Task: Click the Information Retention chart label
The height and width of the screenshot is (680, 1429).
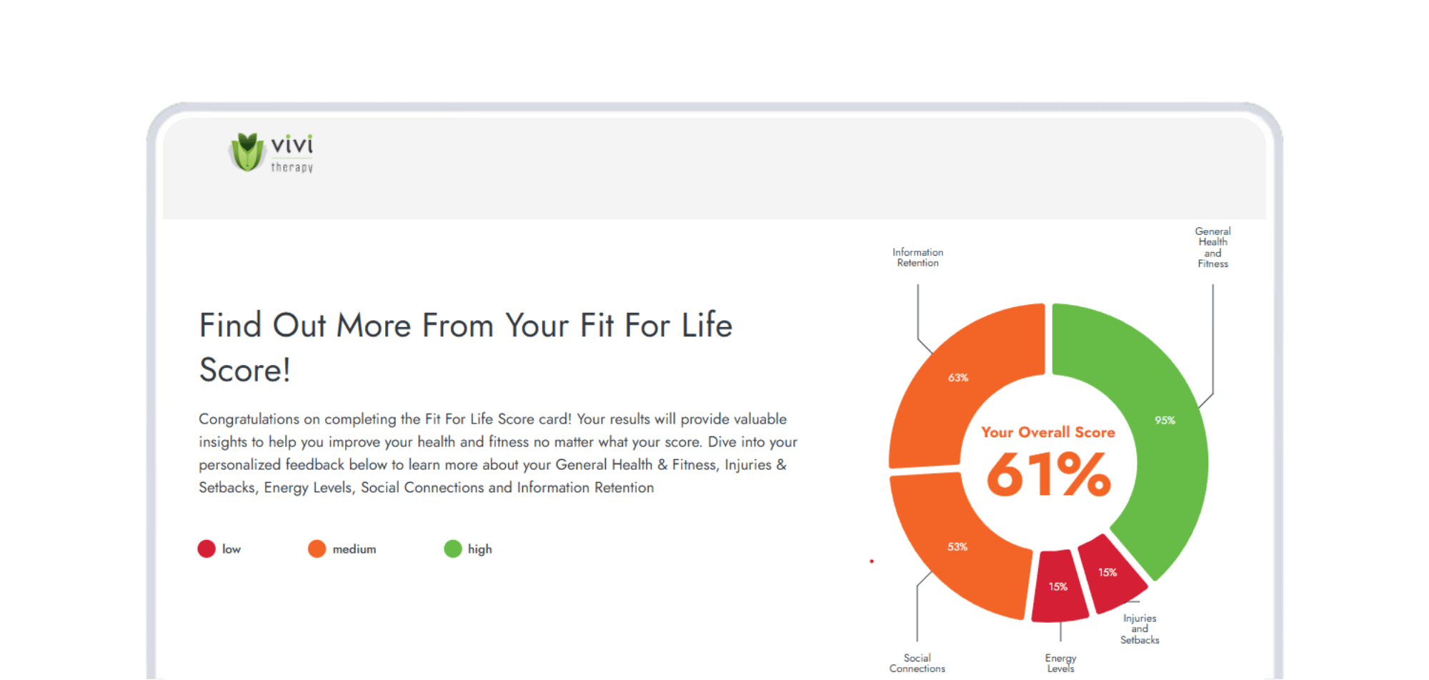Action: 918,257
